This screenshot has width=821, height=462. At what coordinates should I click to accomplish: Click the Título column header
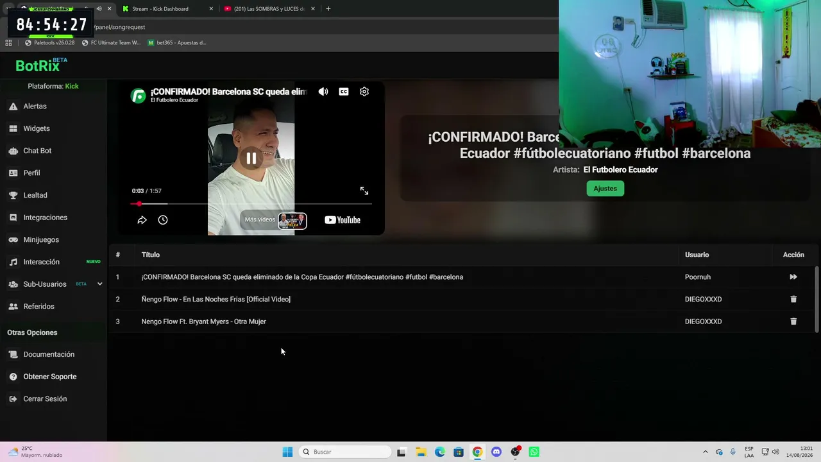(x=151, y=255)
